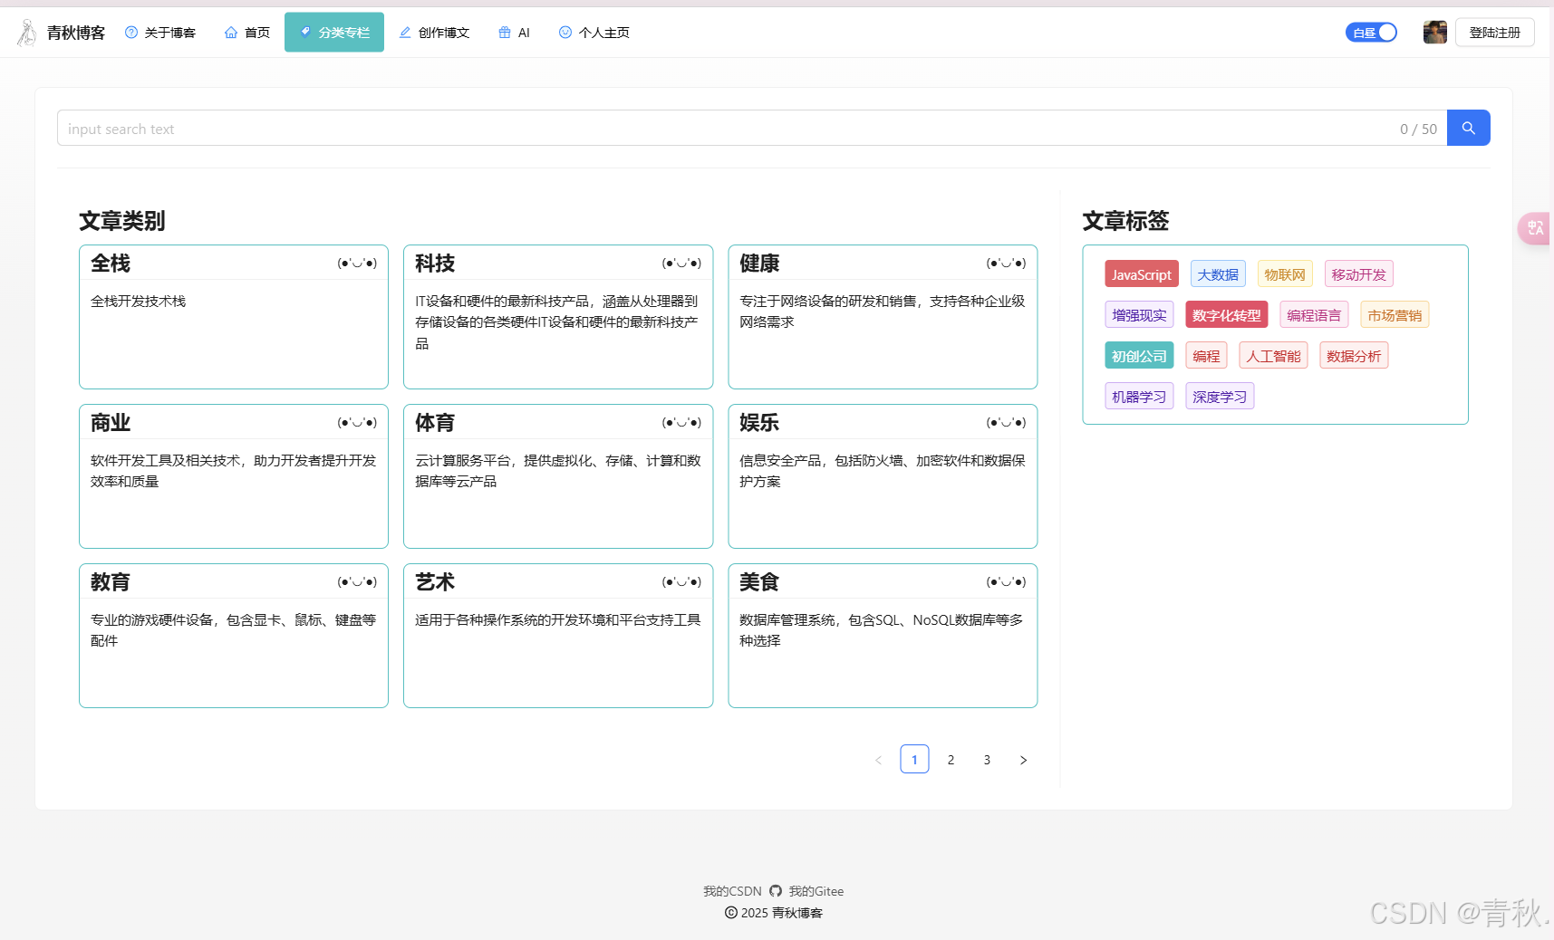Click the emoticon face on 全栈 card
The height and width of the screenshot is (940, 1554).
coord(357,264)
